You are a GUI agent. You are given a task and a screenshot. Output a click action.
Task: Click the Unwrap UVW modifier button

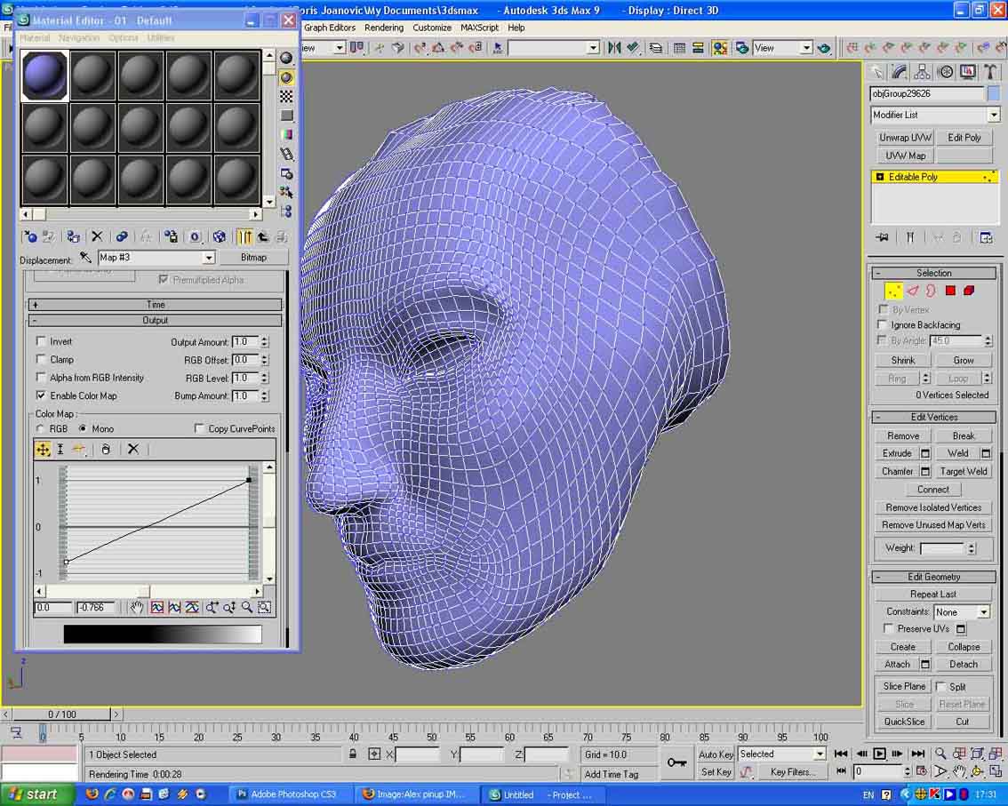coord(905,138)
